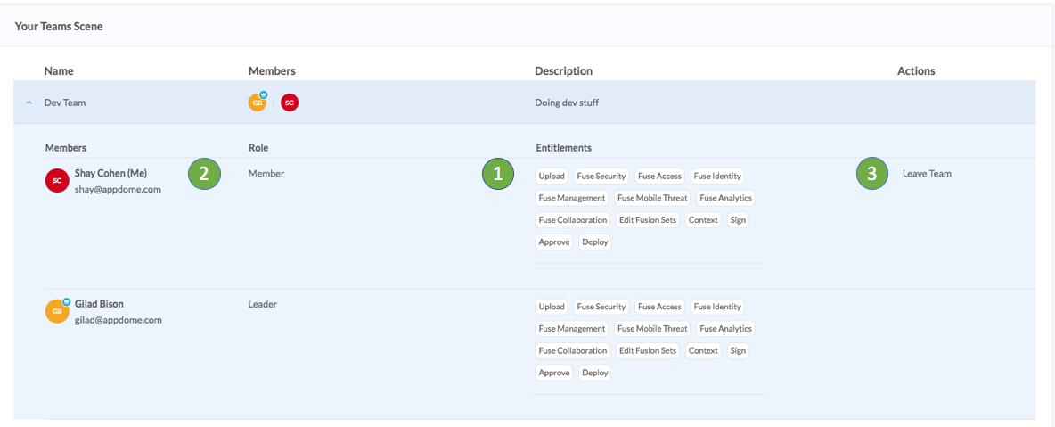Screen dimensions: 1055x427
Task: Select Shay Cohen's Fuse Security entitlement tag
Action: click(601, 177)
